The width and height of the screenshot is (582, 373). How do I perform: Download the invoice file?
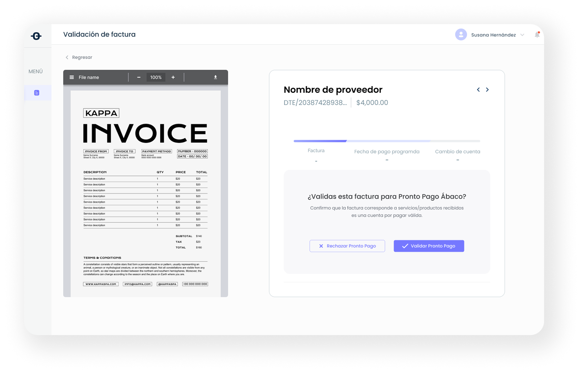tap(215, 77)
